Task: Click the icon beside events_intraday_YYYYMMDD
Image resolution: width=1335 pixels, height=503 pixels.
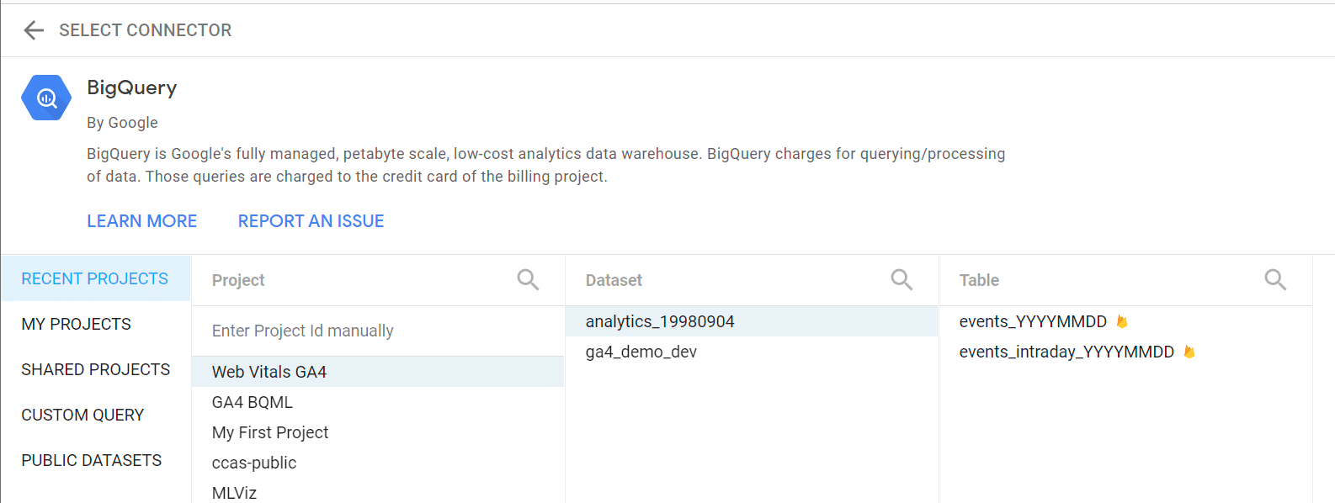Action: [1189, 352]
